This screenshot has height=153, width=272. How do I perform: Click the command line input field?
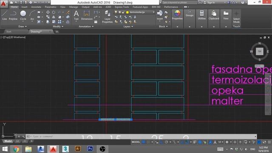coord(142,136)
